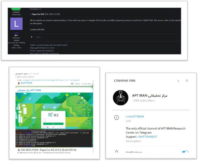198x161 pixels.
Task: Click the $400K+ successful deals signature line
Action: click(x=49, y=45)
